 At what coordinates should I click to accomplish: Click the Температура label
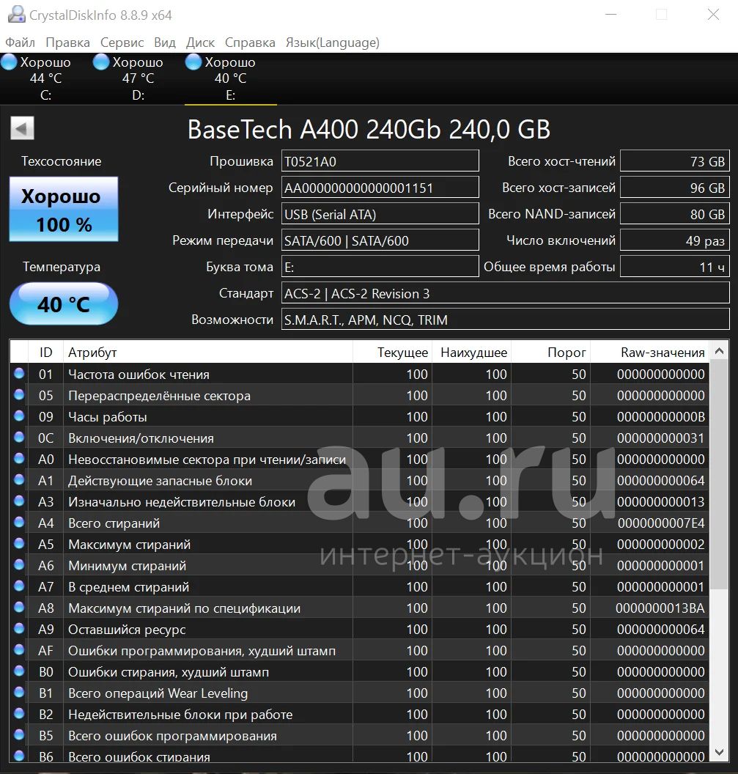click(62, 267)
